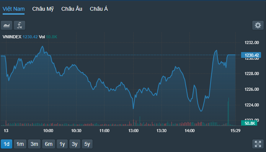Select the 1d time range

7,144
